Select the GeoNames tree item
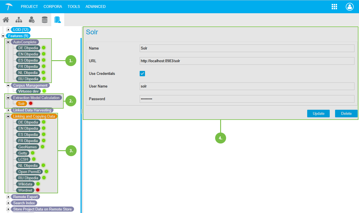This screenshot has height=213, width=359. coord(27,147)
